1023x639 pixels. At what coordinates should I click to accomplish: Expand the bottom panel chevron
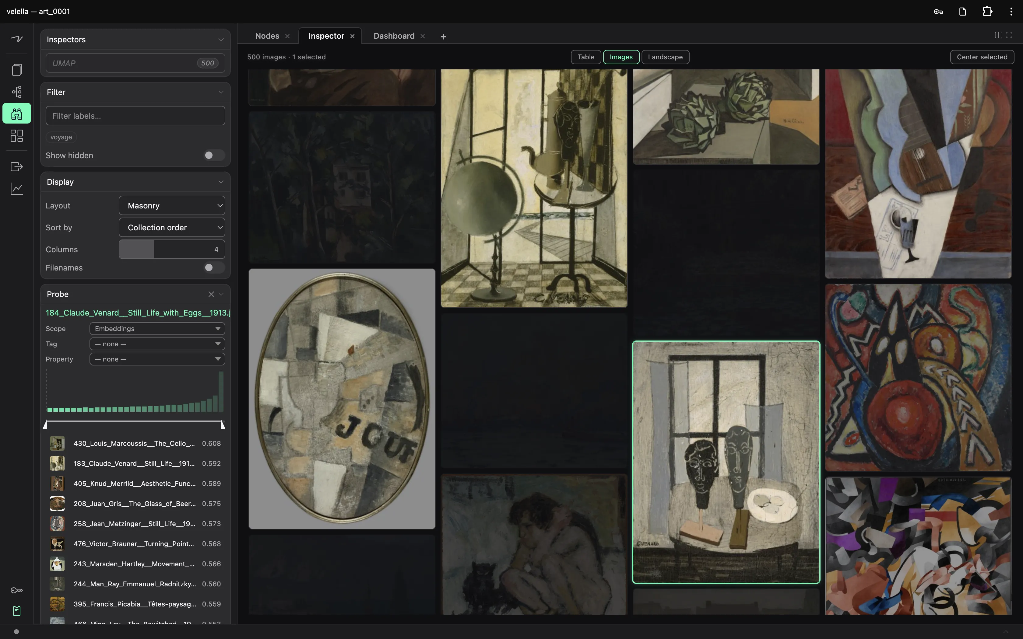(x=1006, y=632)
